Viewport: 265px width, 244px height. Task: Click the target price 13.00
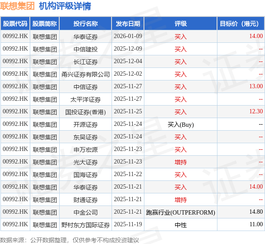click(x=256, y=86)
